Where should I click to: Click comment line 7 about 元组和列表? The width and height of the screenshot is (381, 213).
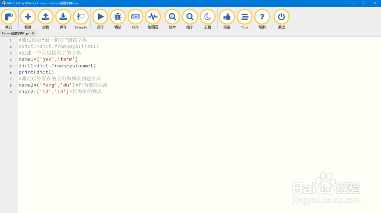(60, 79)
